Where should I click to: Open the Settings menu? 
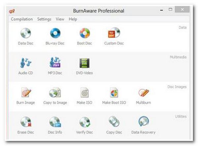44,19
